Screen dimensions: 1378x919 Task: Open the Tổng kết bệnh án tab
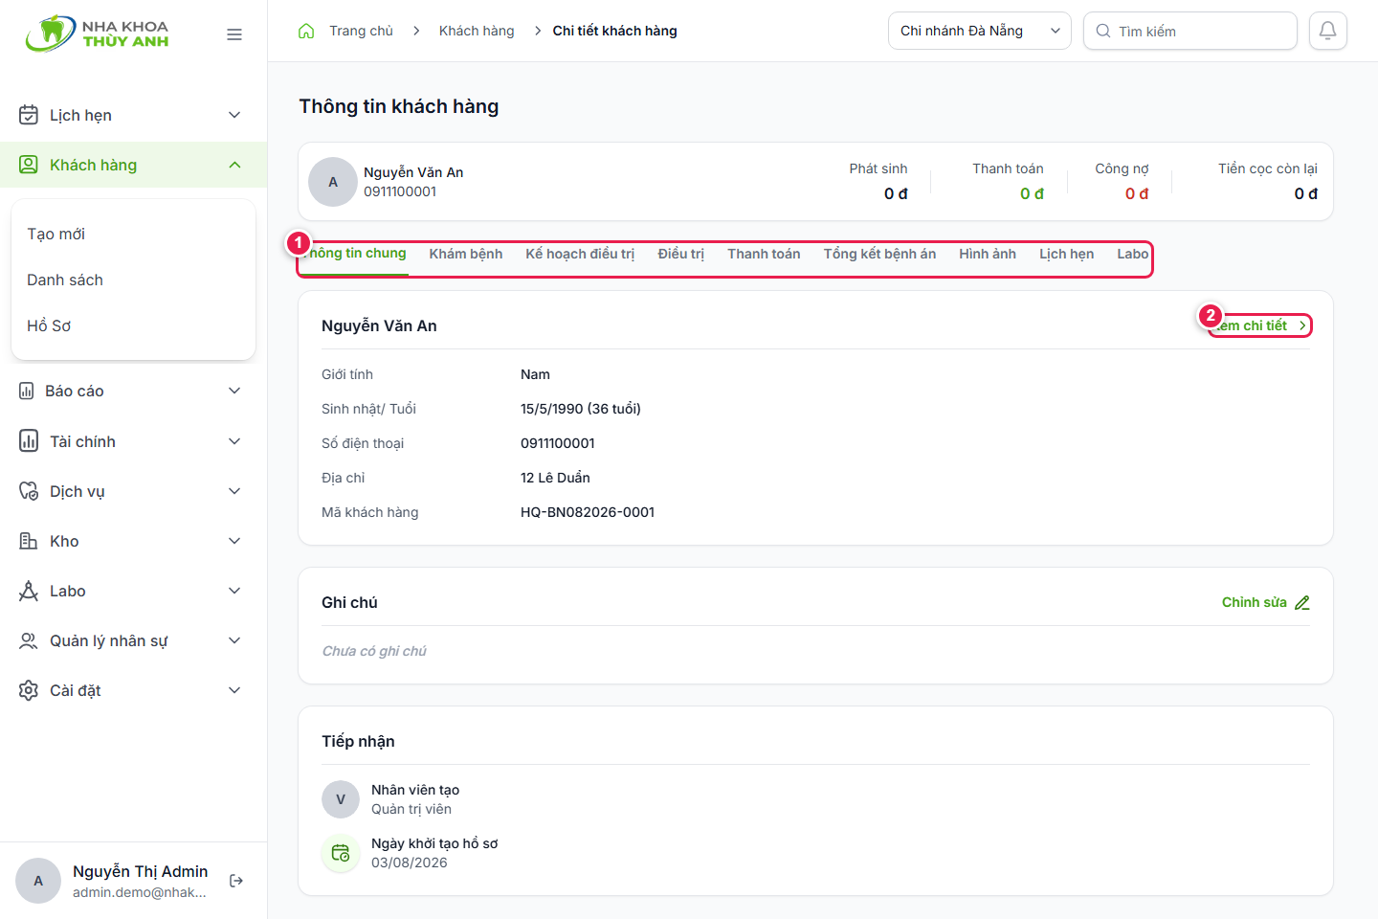pyautogui.click(x=879, y=254)
